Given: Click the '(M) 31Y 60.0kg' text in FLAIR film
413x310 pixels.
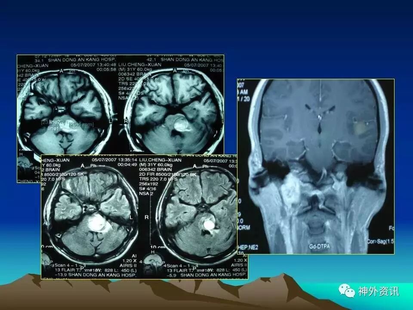Looking at the screenshot, I should tap(156, 165).
